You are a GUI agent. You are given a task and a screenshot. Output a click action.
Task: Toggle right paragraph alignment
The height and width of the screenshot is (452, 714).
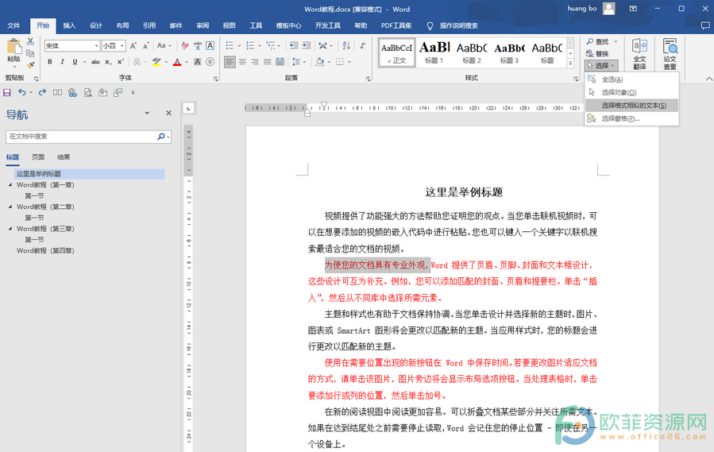[255, 61]
